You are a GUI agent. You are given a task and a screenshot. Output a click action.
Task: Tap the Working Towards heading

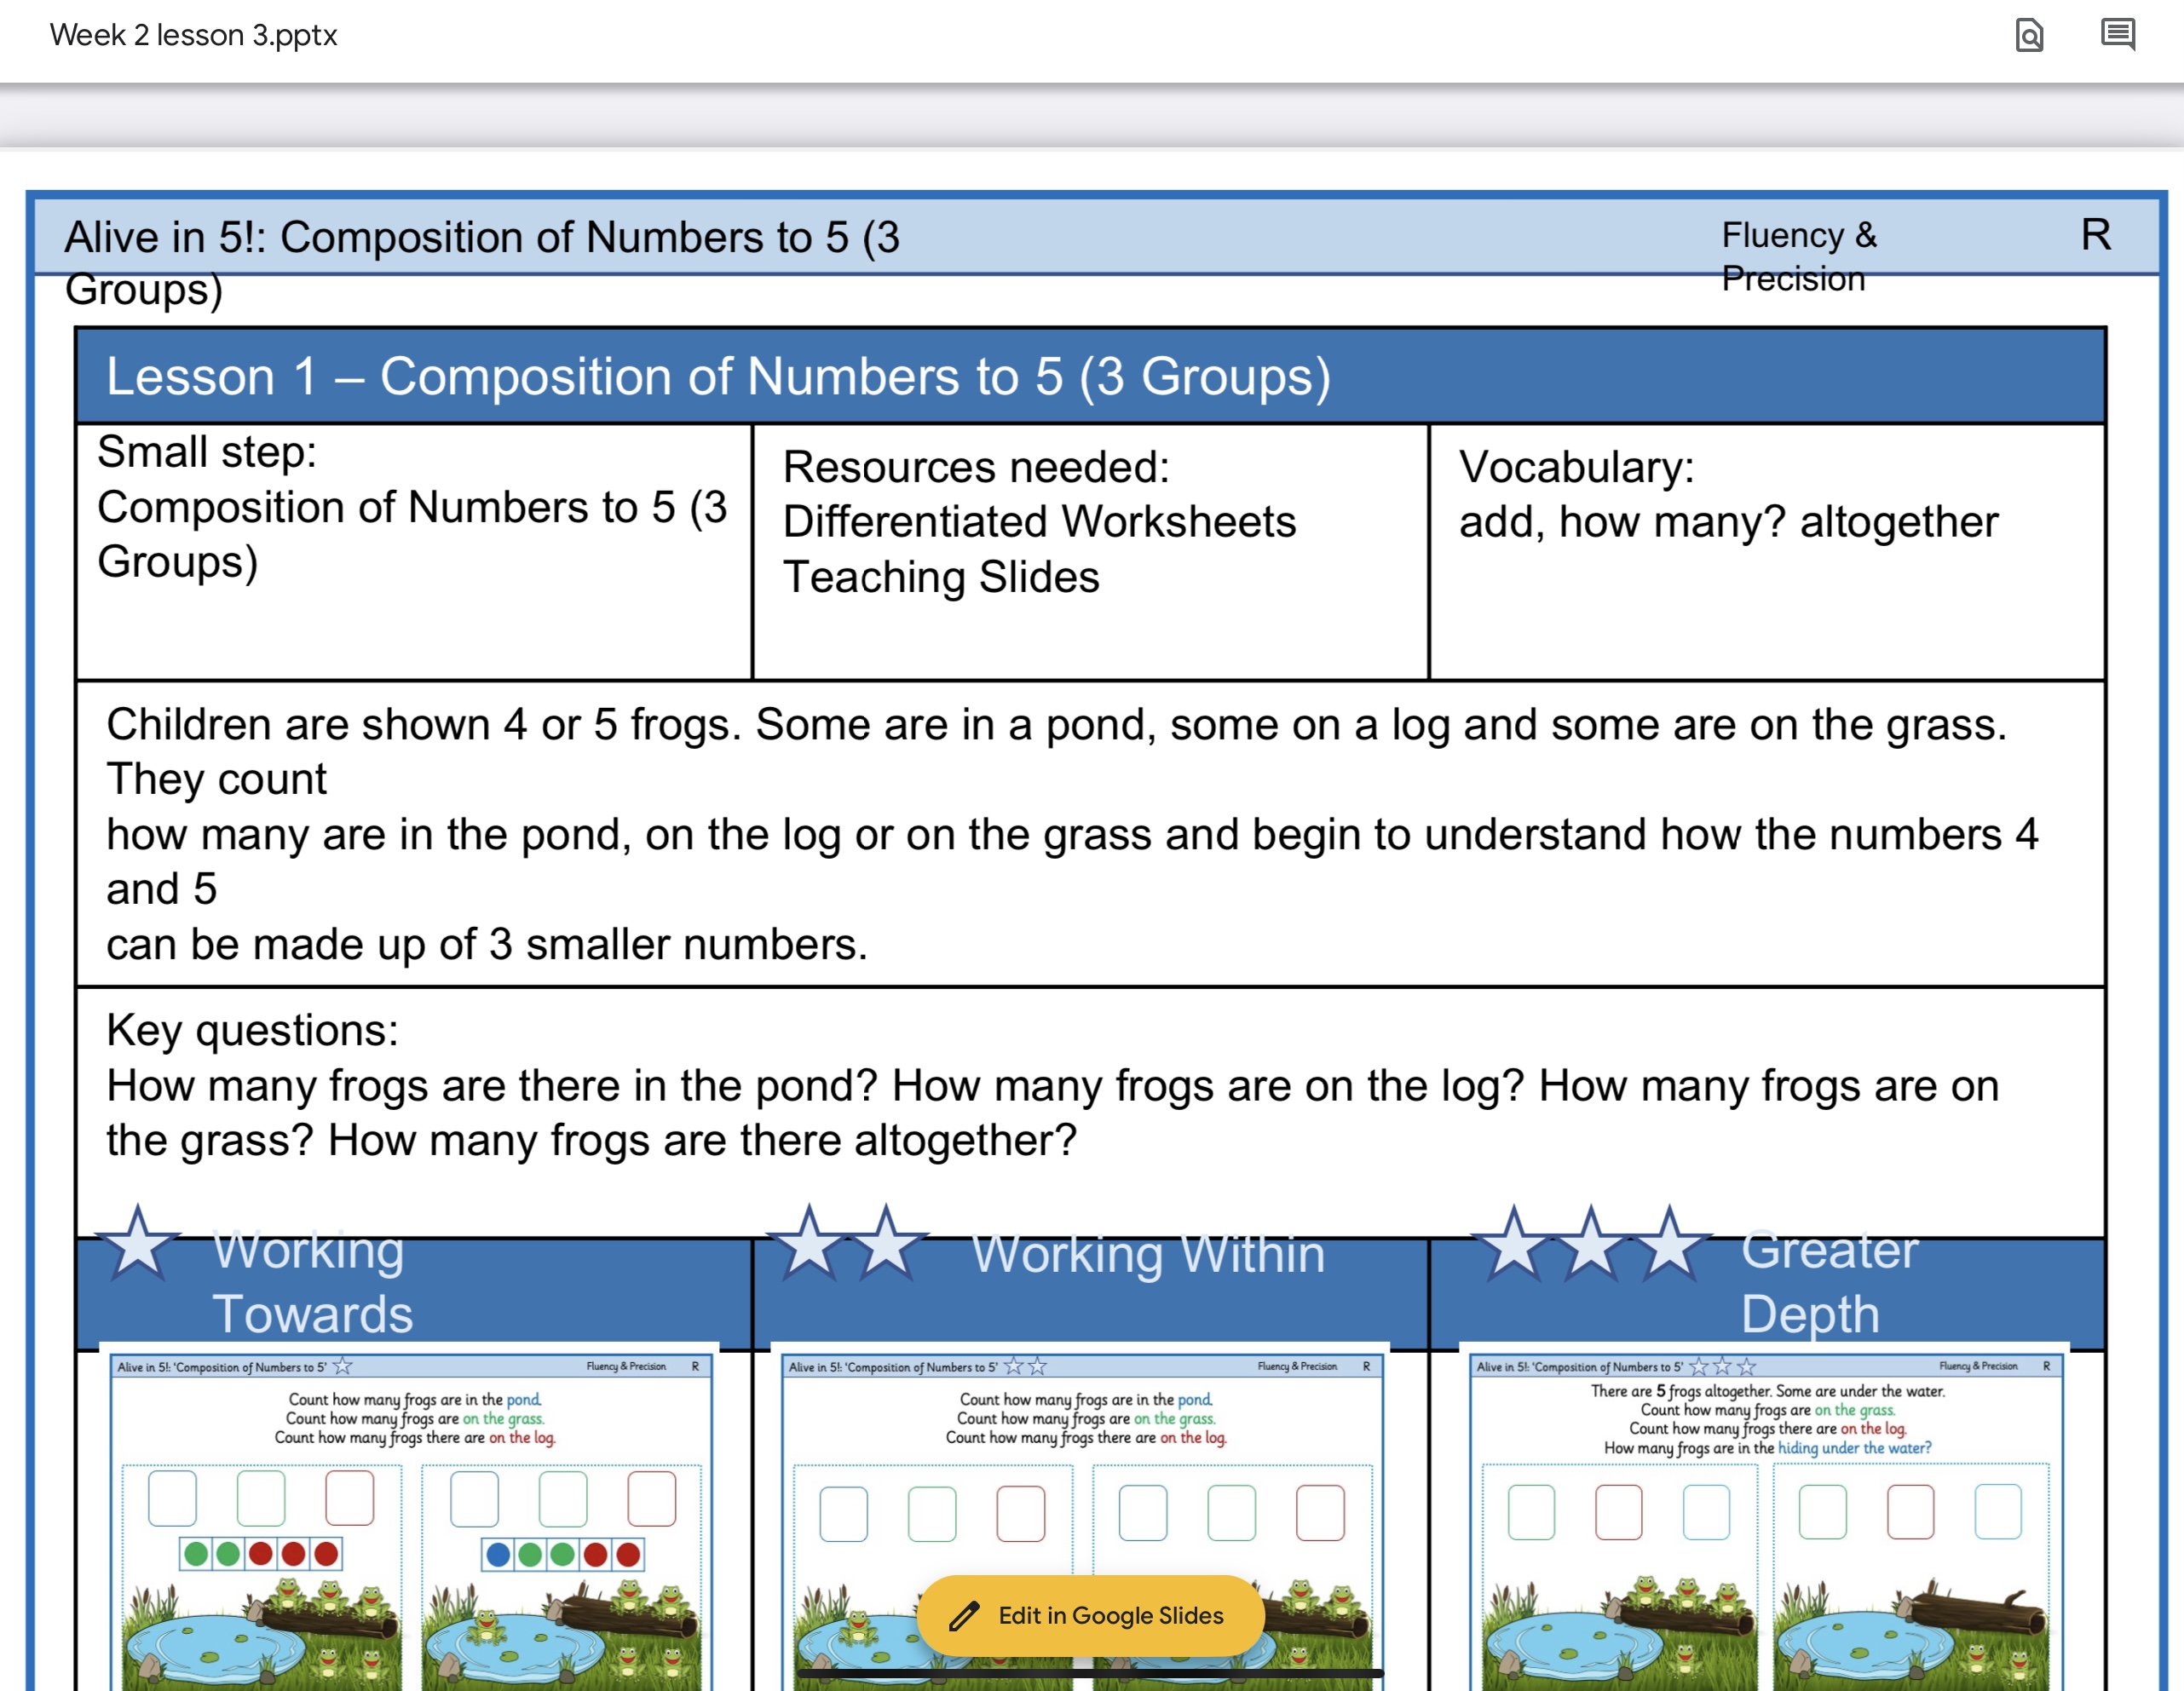click(312, 1281)
